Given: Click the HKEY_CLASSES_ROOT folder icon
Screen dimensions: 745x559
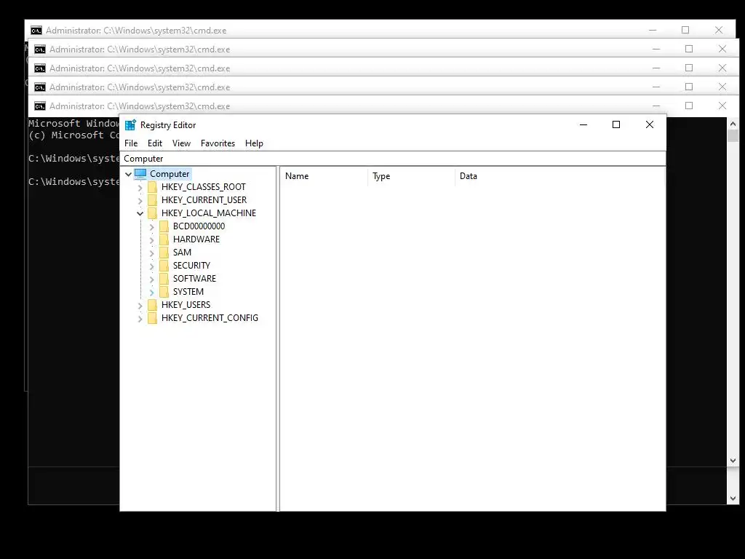Looking at the screenshot, I should (x=152, y=187).
